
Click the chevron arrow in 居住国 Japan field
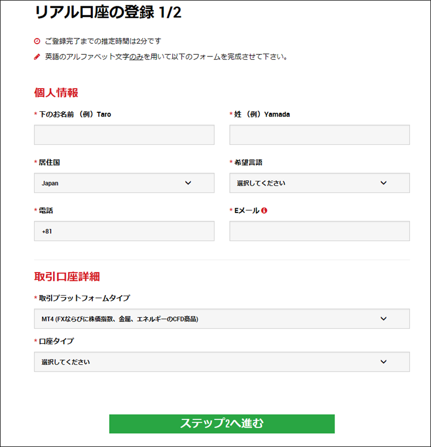point(188,183)
